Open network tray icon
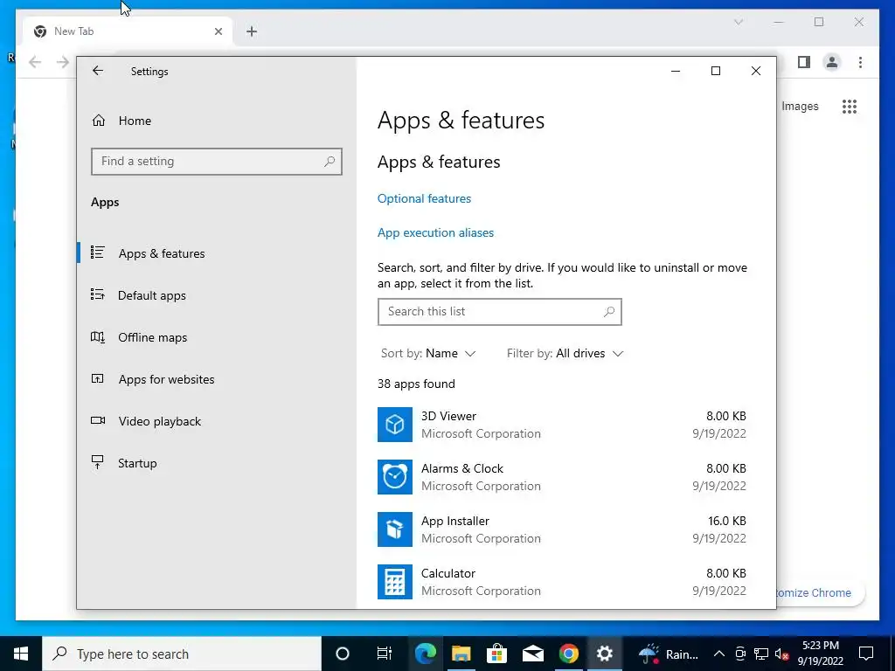The height and width of the screenshot is (671, 895). click(761, 654)
